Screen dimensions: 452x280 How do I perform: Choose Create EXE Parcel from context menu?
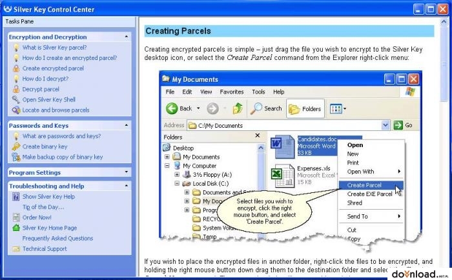(x=371, y=194)
